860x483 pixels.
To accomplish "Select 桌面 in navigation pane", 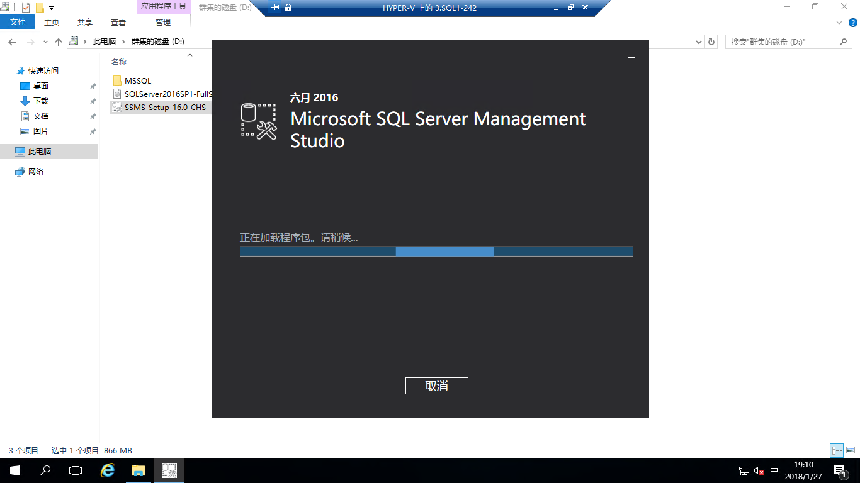I will pos(41,86).
